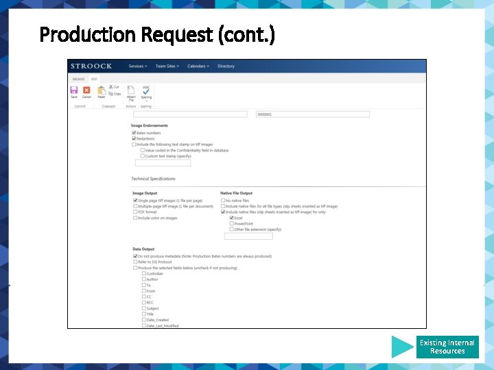Switch to the EDIT tab
Screen dimensions: 494x370
pos(94,79)
